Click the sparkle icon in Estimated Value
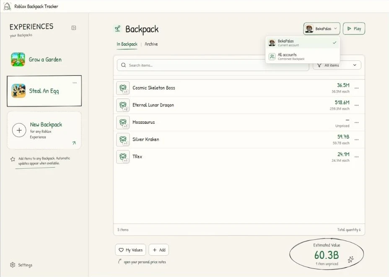Image resolution: width=389 pixels, height=277 pixels. tap(350, 259)
